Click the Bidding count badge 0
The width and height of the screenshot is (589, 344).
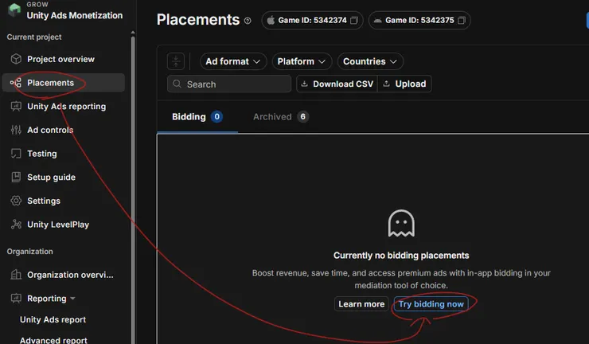point(216,117)
